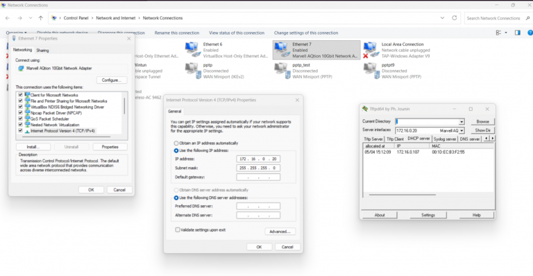Click the Network Connections window icon

3,5
